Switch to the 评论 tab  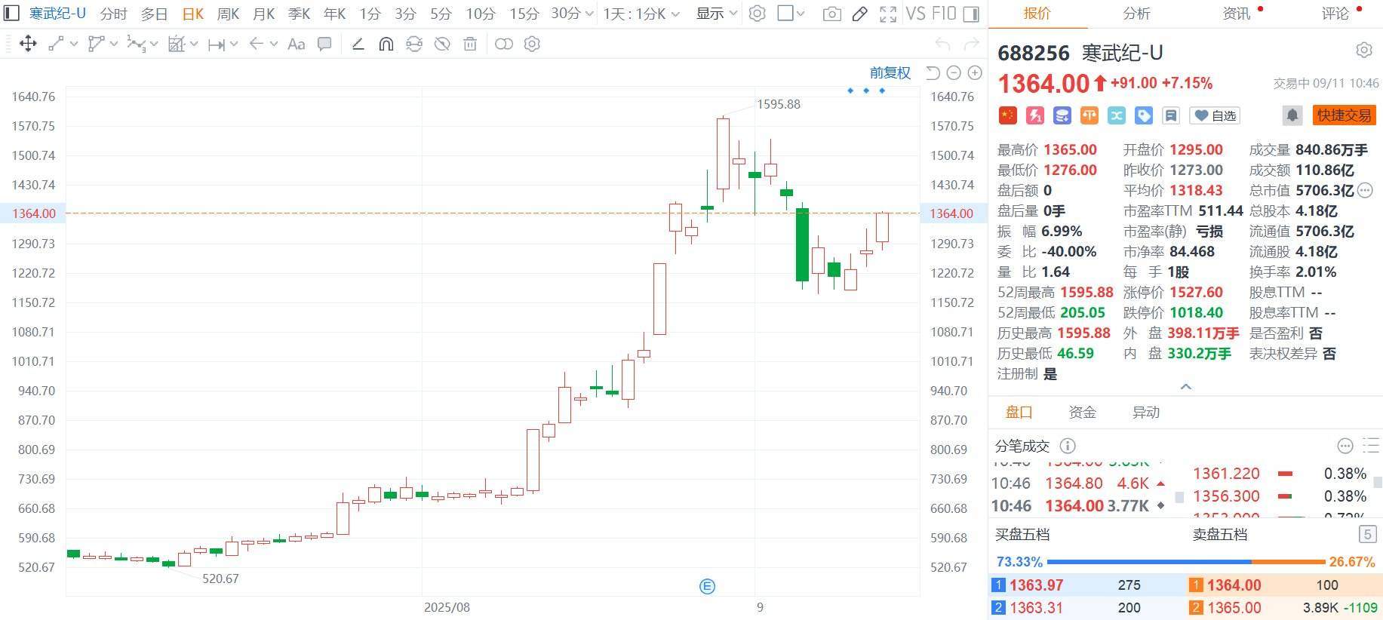1335,14
